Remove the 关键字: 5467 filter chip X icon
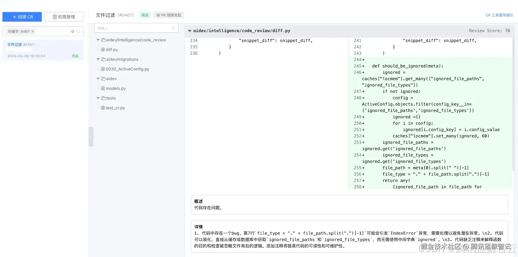Screen dimensions: 518x257 32,31
